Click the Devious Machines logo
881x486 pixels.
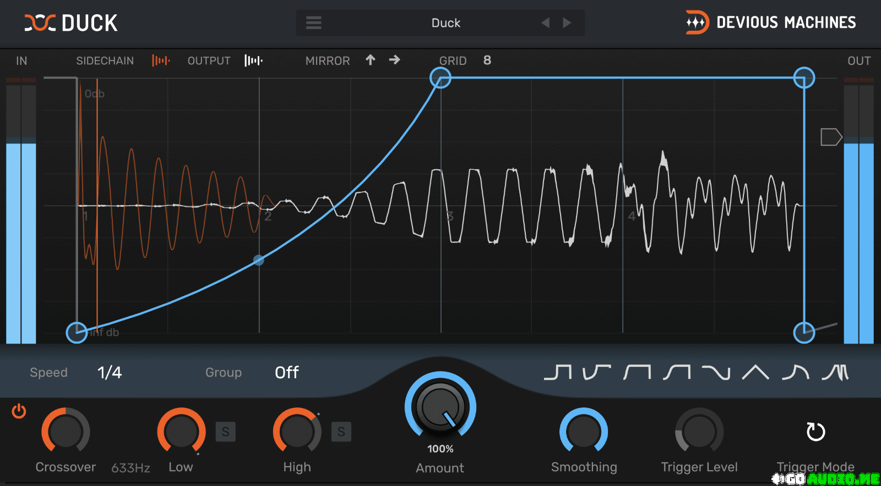coord(770,23)
